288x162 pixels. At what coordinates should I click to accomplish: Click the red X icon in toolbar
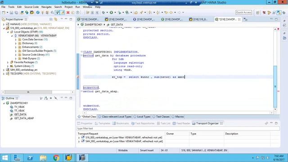point(68,13)
